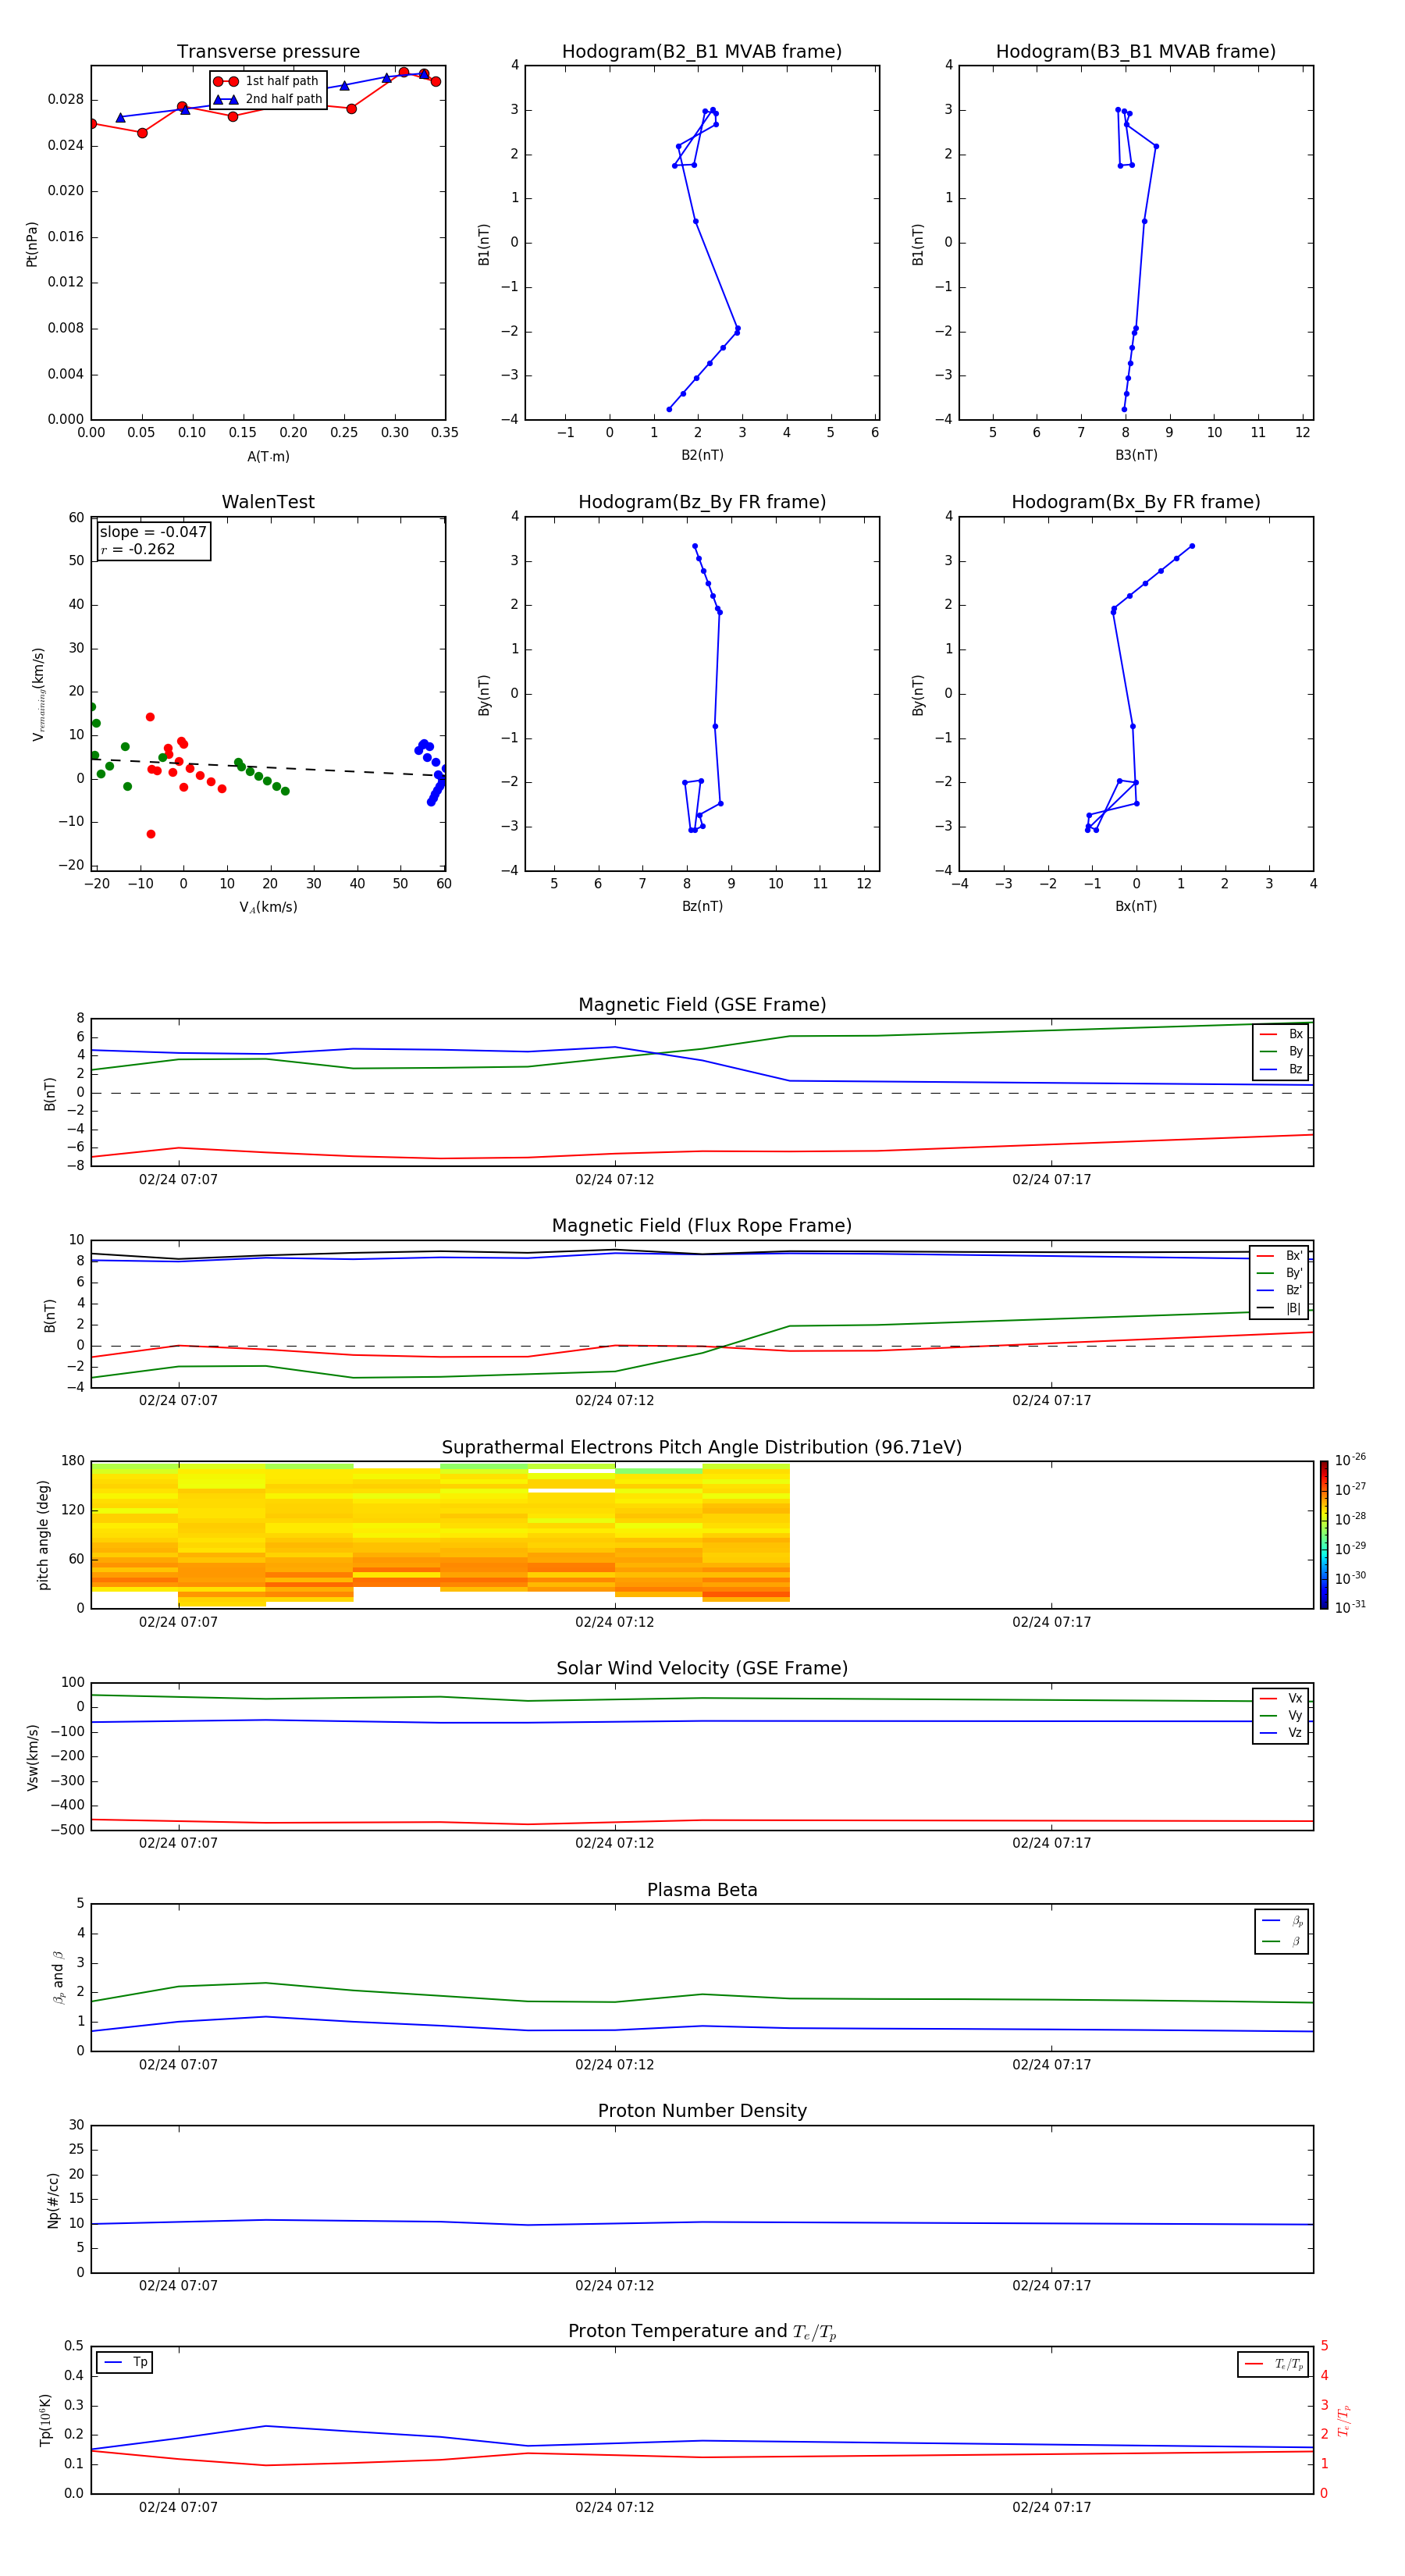The image size is (1405, 2576).
Task: Click '02/24 07:12' tick under GSE magnetic field
Action: pos(614,1180)
